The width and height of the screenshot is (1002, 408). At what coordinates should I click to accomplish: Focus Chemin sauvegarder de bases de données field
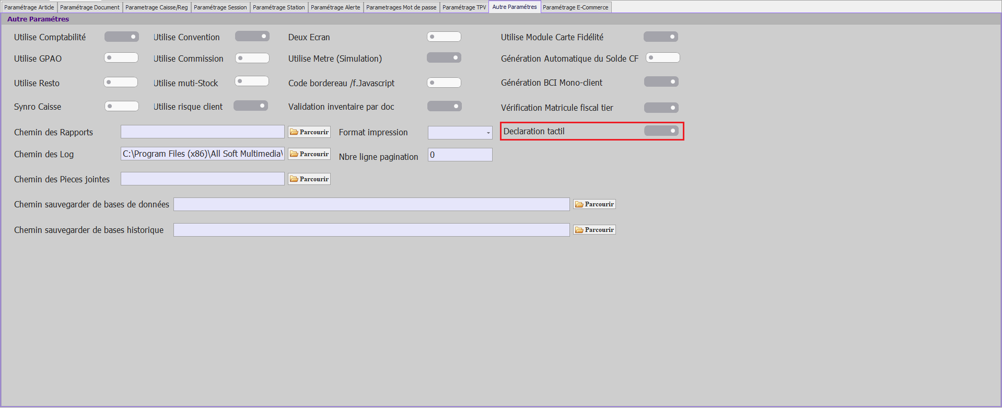pyautogui.click(x=371, y=204)
